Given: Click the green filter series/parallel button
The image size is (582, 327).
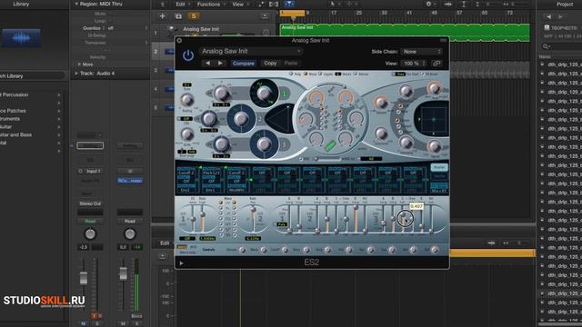Looking at the screenshot, I should pyautogui.click(x=330, y=146).
